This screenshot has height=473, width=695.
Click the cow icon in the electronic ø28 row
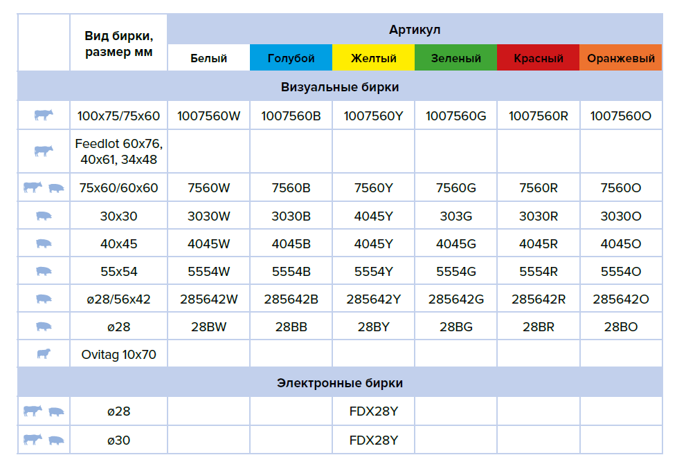point(33,411)
